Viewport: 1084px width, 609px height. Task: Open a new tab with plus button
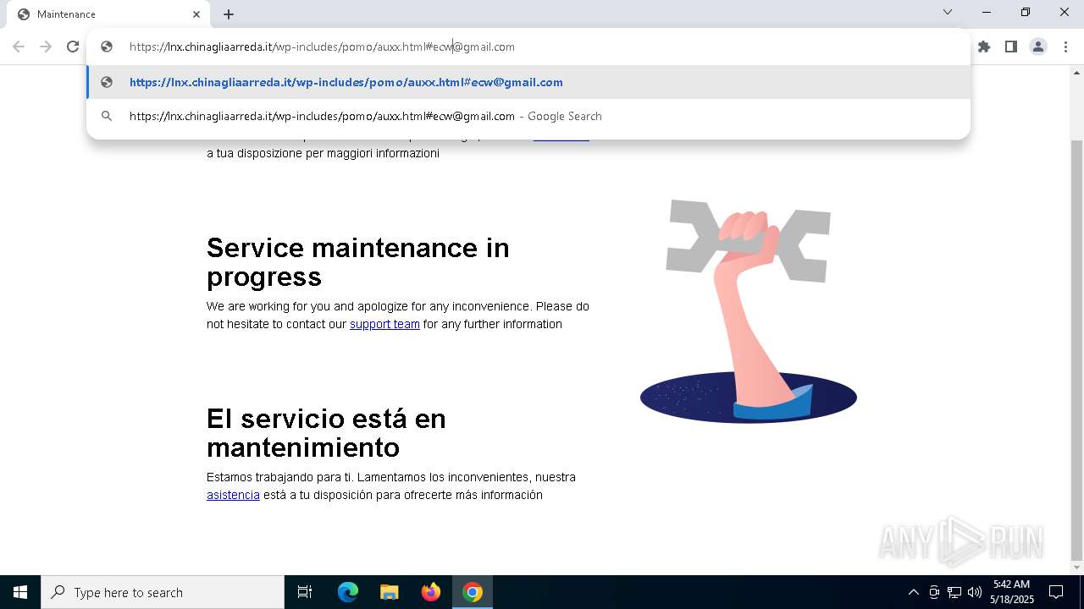(x=229, y=14)
